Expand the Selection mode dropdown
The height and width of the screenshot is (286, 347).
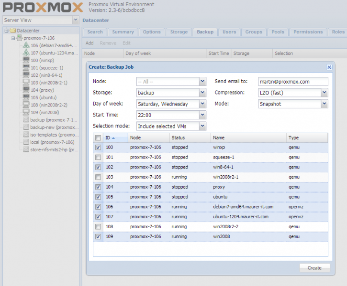[x=202, y=127]
